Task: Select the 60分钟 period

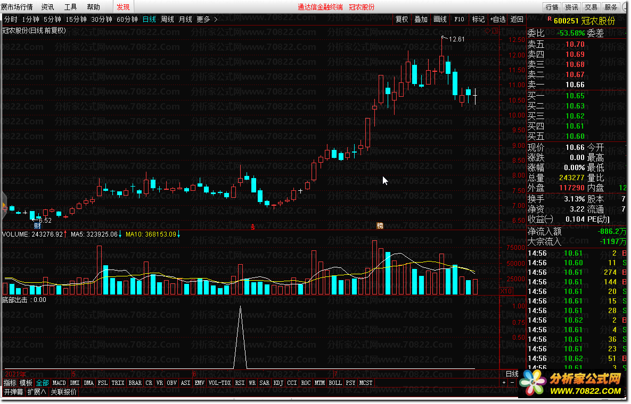Action: (127, 19)
